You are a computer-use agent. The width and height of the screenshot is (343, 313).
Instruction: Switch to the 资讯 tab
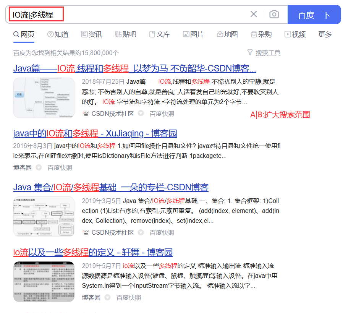point(92,34)
